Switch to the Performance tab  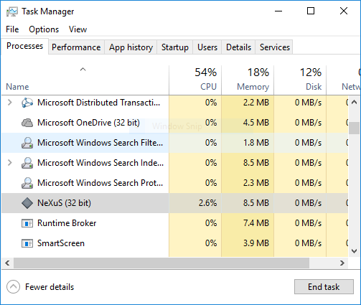(x=76, y=47)
